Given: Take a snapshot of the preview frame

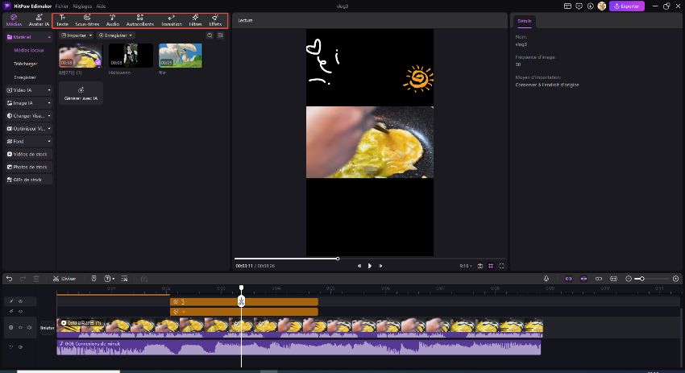Looking at the screenshot, I should (479, 265).
